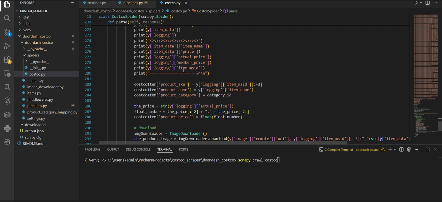Open the Run and Debug view
This screenshot has height=202, width=442.
[7, 46]
